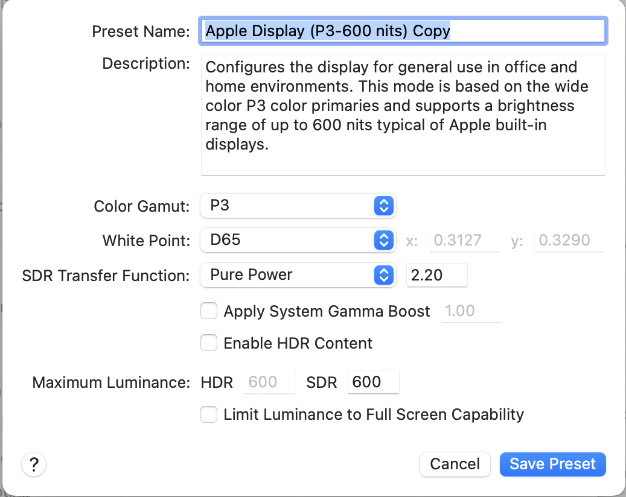Click the Cancel button
Screen dimensions: 626x497
(x=455, y=464)
